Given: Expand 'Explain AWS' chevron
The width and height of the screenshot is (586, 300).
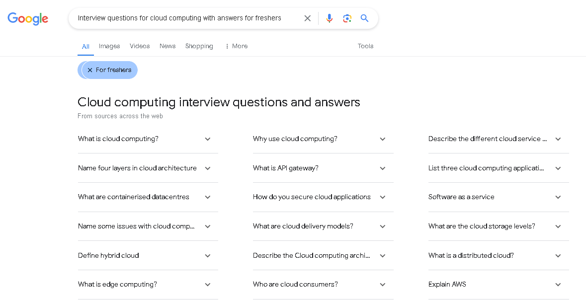Looking at the screenshot, I should (x=558, y=285).
